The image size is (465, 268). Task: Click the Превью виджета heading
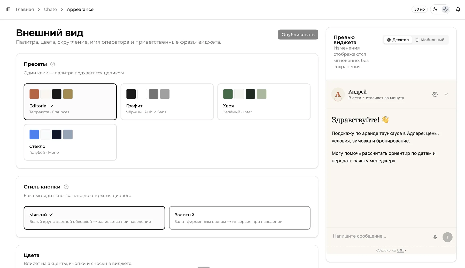tap(345, 40)
